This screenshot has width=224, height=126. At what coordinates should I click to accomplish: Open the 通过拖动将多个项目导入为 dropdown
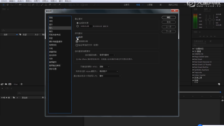coord(110,76)
